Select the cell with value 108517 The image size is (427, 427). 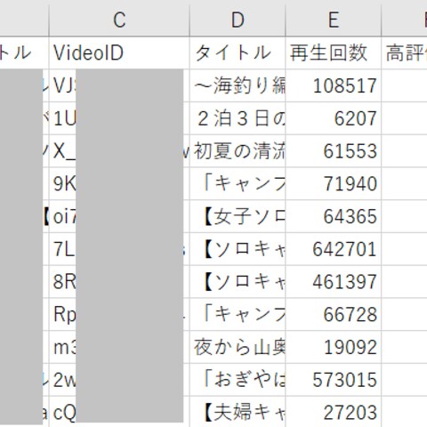coord(334,85)
